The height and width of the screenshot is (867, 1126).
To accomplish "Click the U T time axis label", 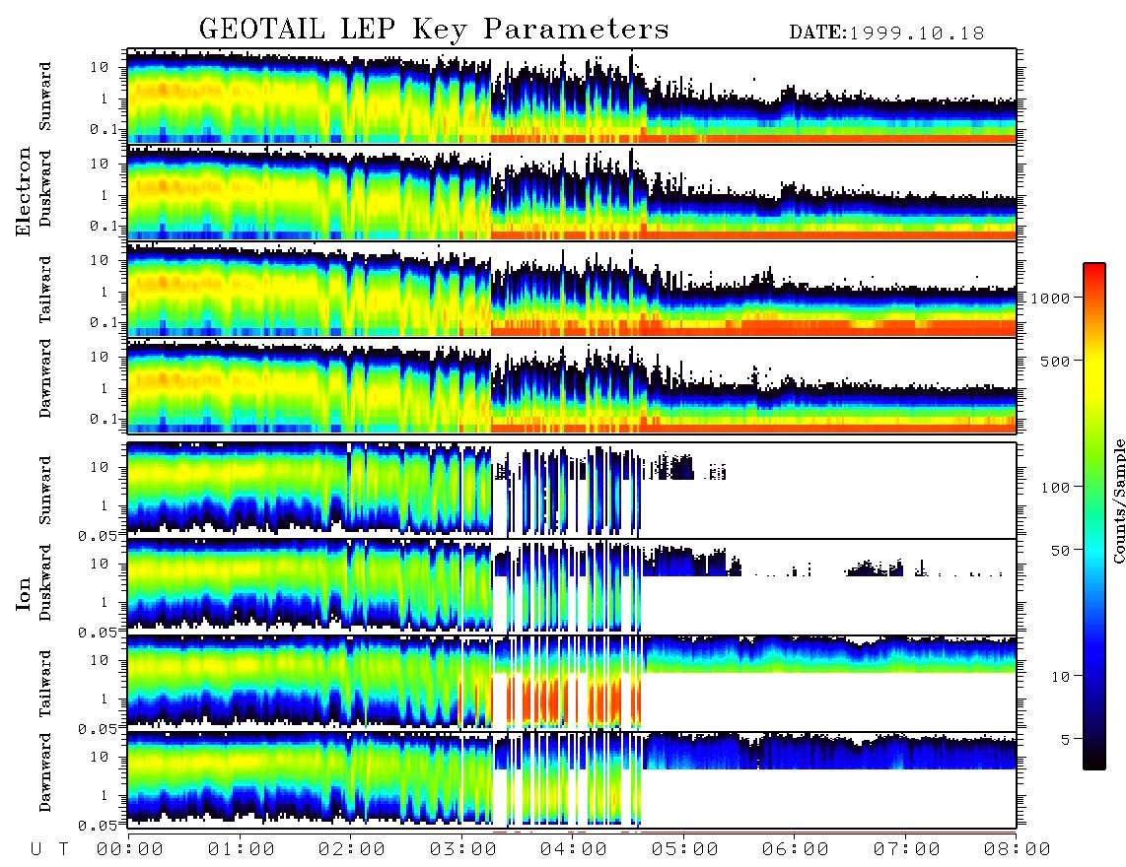I will [x=49, y=850].
